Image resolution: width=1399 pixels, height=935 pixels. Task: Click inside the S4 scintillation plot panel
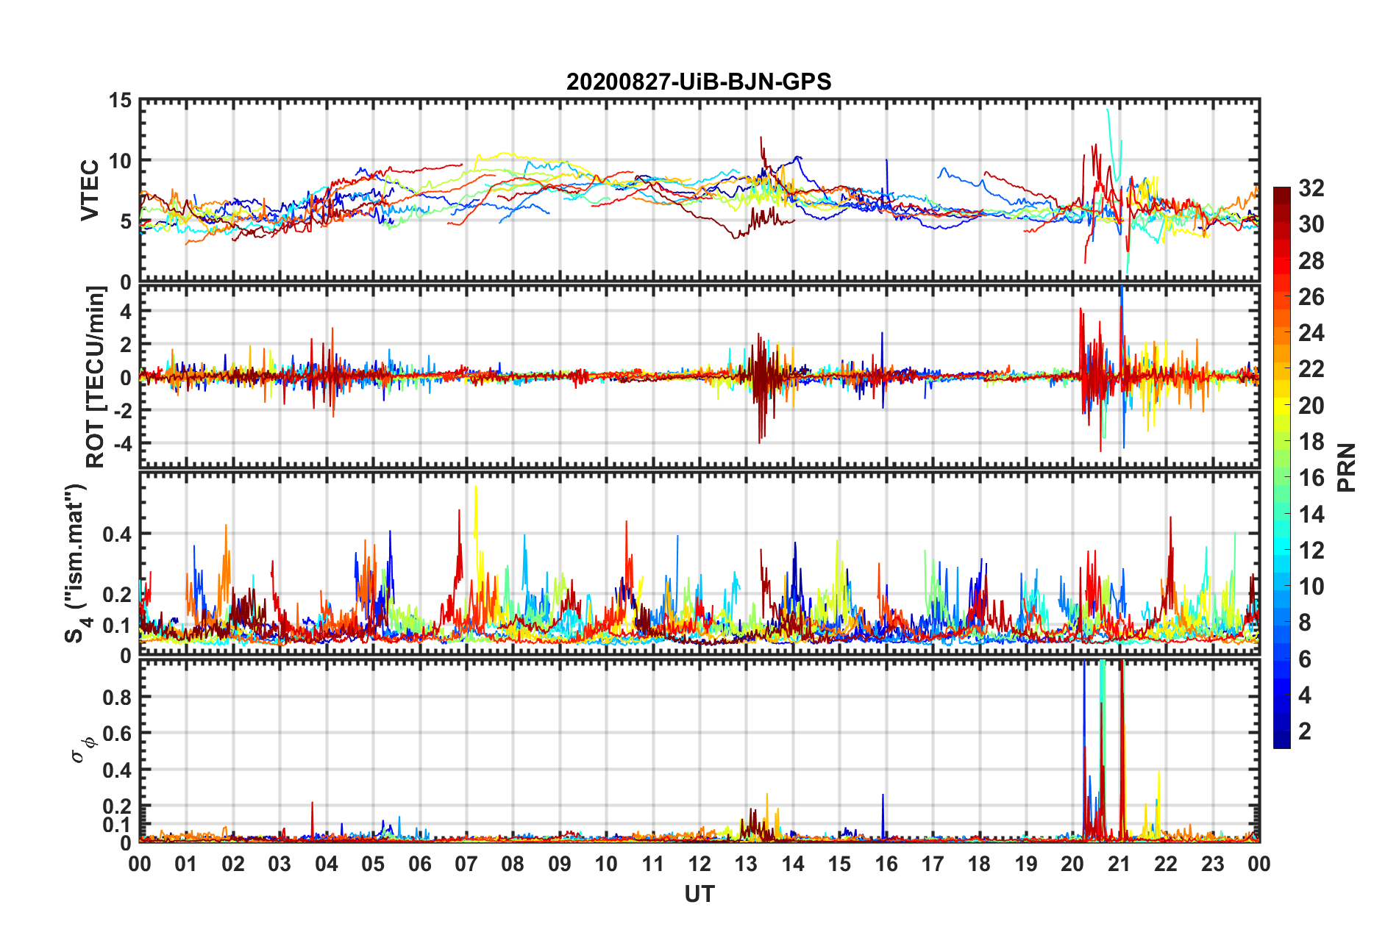pyautogui.click(x=699, y=564)
